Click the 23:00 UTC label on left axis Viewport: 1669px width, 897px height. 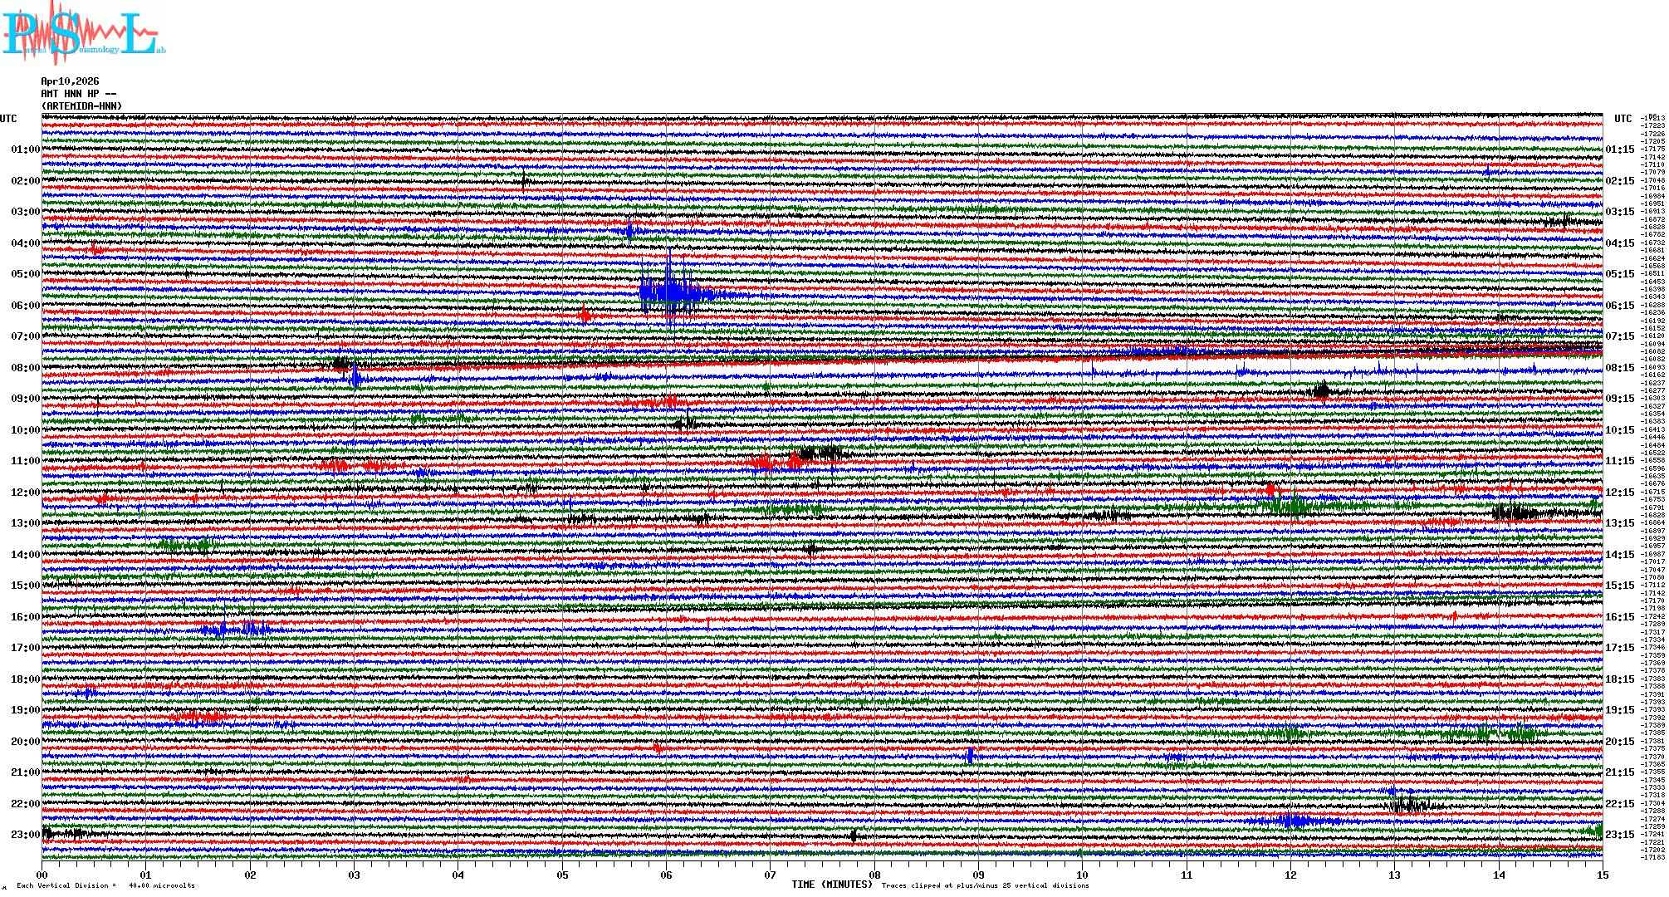25,835
